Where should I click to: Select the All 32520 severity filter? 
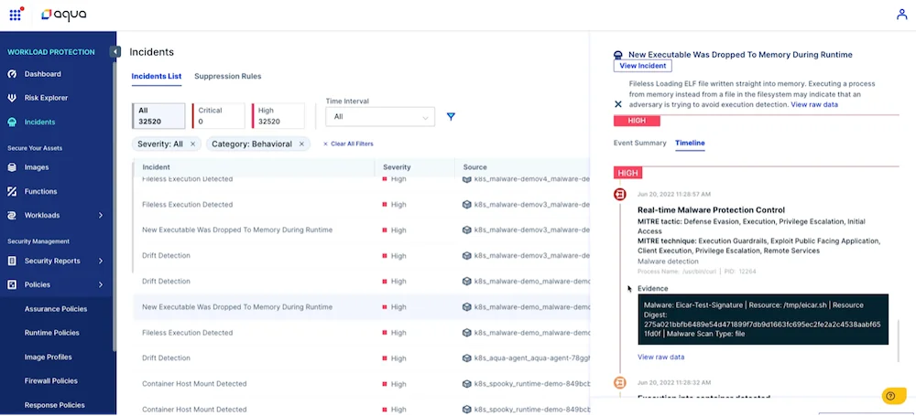pyautogui.click(x=158, y=116)
